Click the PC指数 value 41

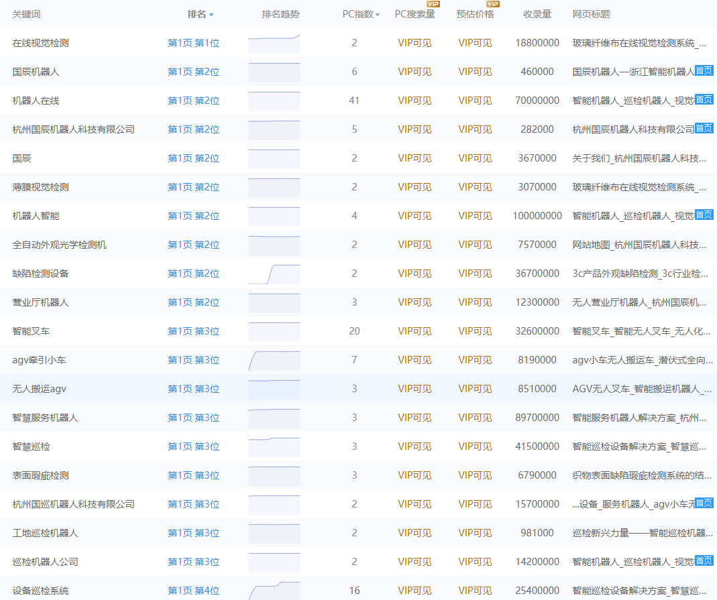tap(354, 101)
